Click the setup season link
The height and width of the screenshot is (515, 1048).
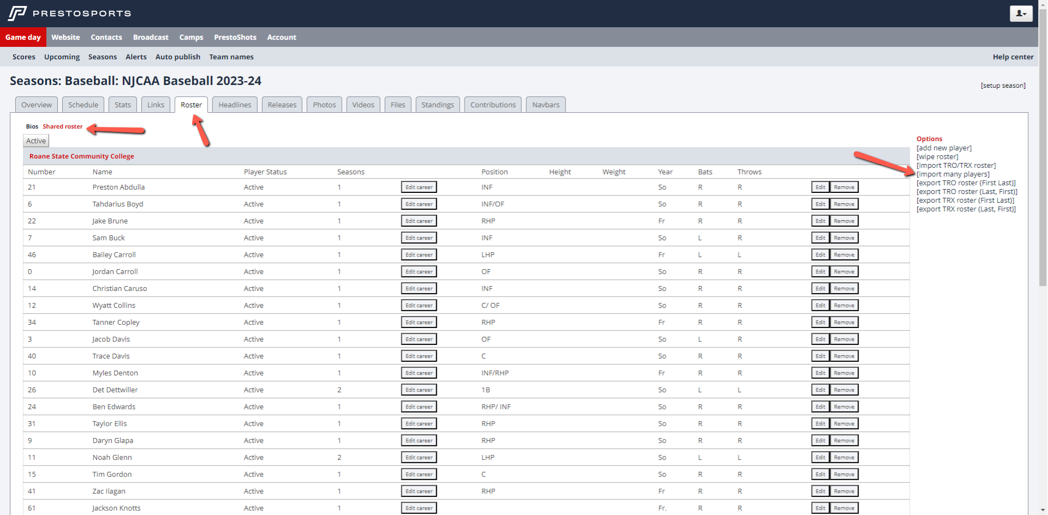pos(1003,86)
